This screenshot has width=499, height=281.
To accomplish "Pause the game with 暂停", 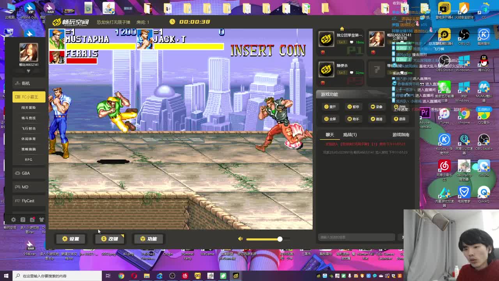I will coord(353,107).
